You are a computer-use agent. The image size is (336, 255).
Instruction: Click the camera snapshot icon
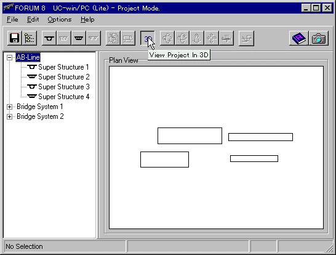[319, 38]
